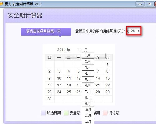Pick 3月 in the month dropdown
Screen dimensions: 156x124
[x=88, y=67]
